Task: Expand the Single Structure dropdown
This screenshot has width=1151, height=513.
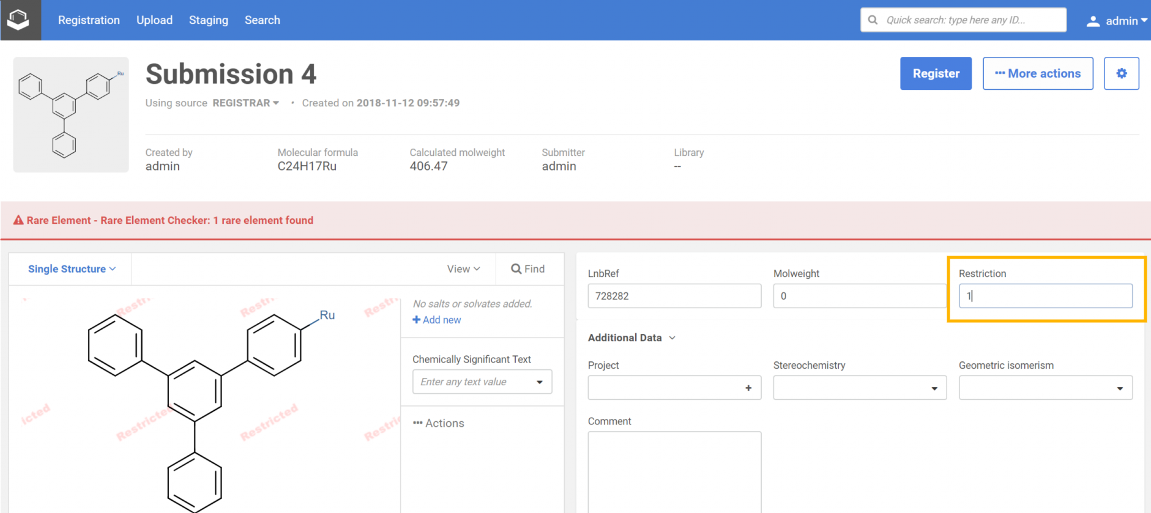Action: 72,269
